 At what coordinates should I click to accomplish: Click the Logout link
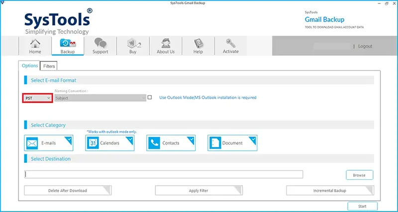[x=365, y=46]
